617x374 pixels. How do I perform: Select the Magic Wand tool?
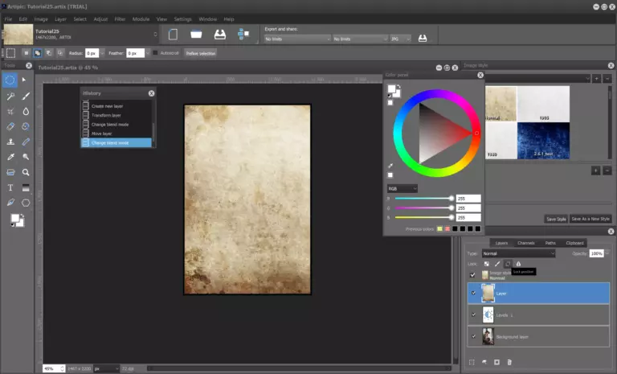(x=10, y=96)
